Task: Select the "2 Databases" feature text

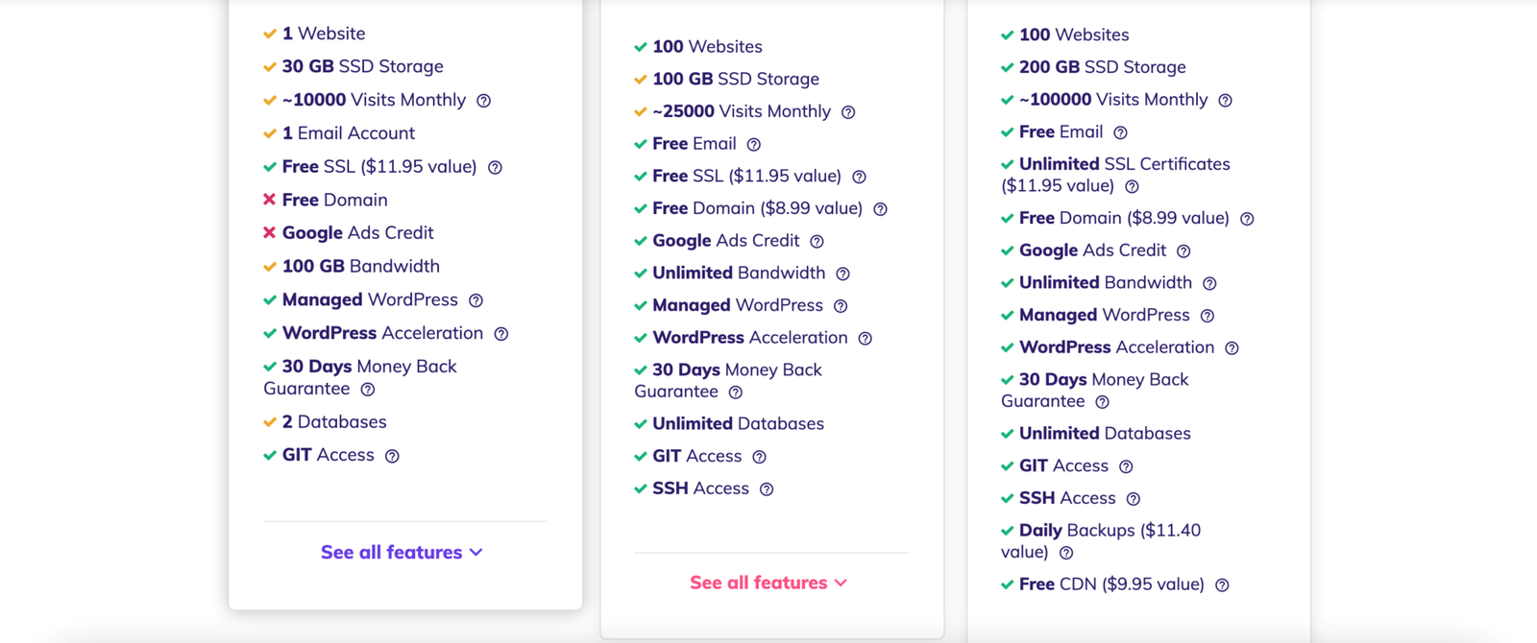Action: (x=334, y=422)
